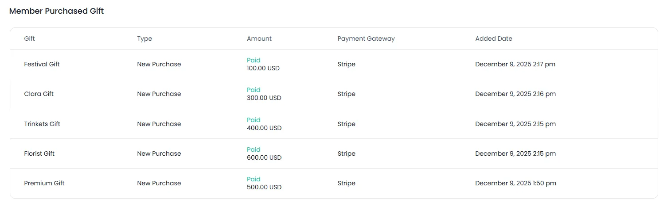This screenshot has width=667, height=207.
Task: Click the Trinkets Gift name
Action: pos(42,124)
